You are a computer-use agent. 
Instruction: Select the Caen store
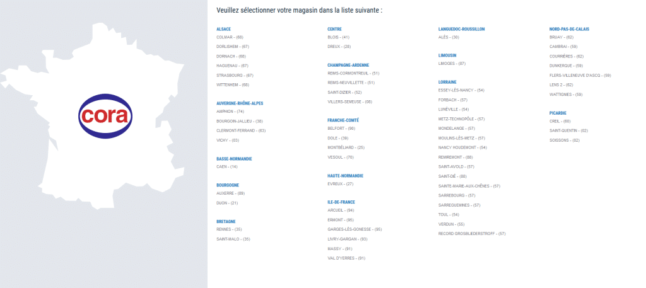tap(227, 166)
